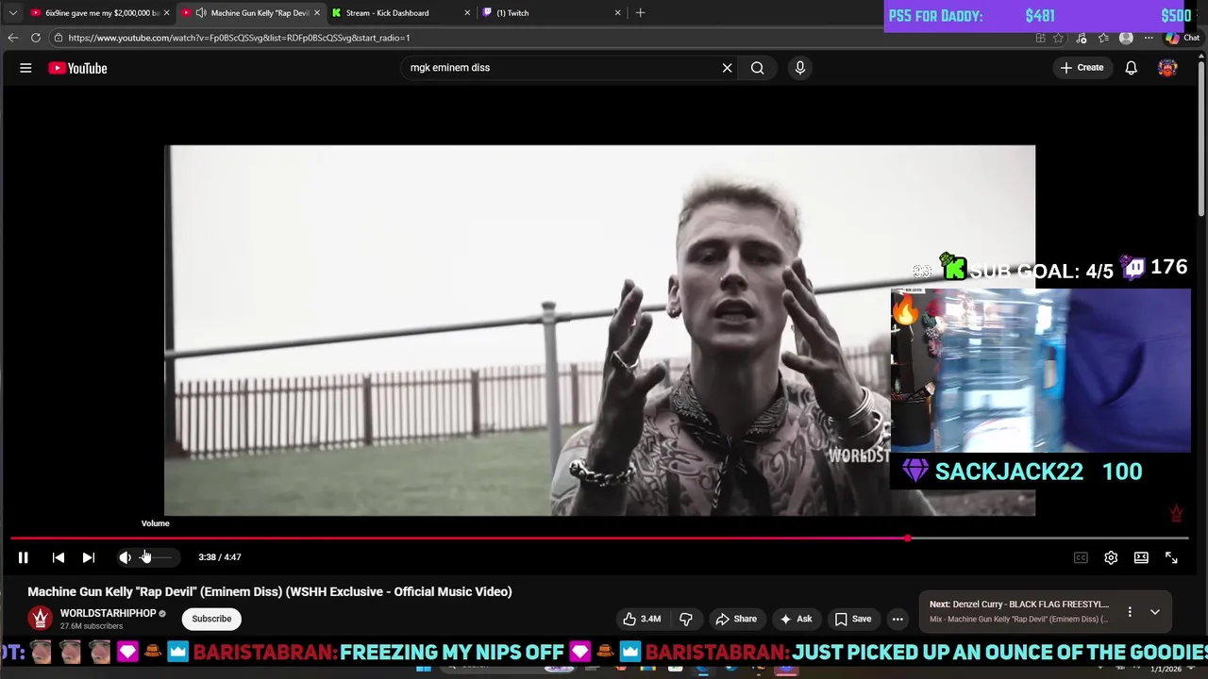Click the Create button
1208x679 pixels.
(1082, 68)
